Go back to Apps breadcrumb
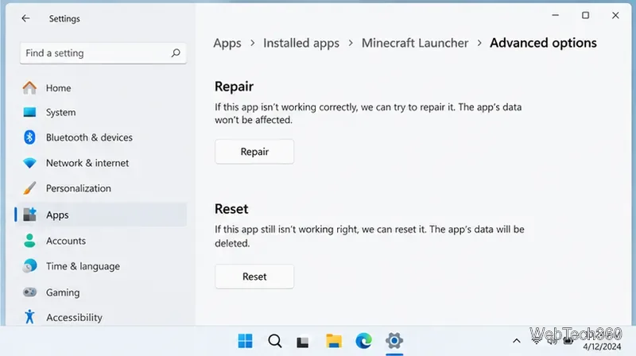The width and height of the screenshot is (636, 356). click(x=227, y=43)
